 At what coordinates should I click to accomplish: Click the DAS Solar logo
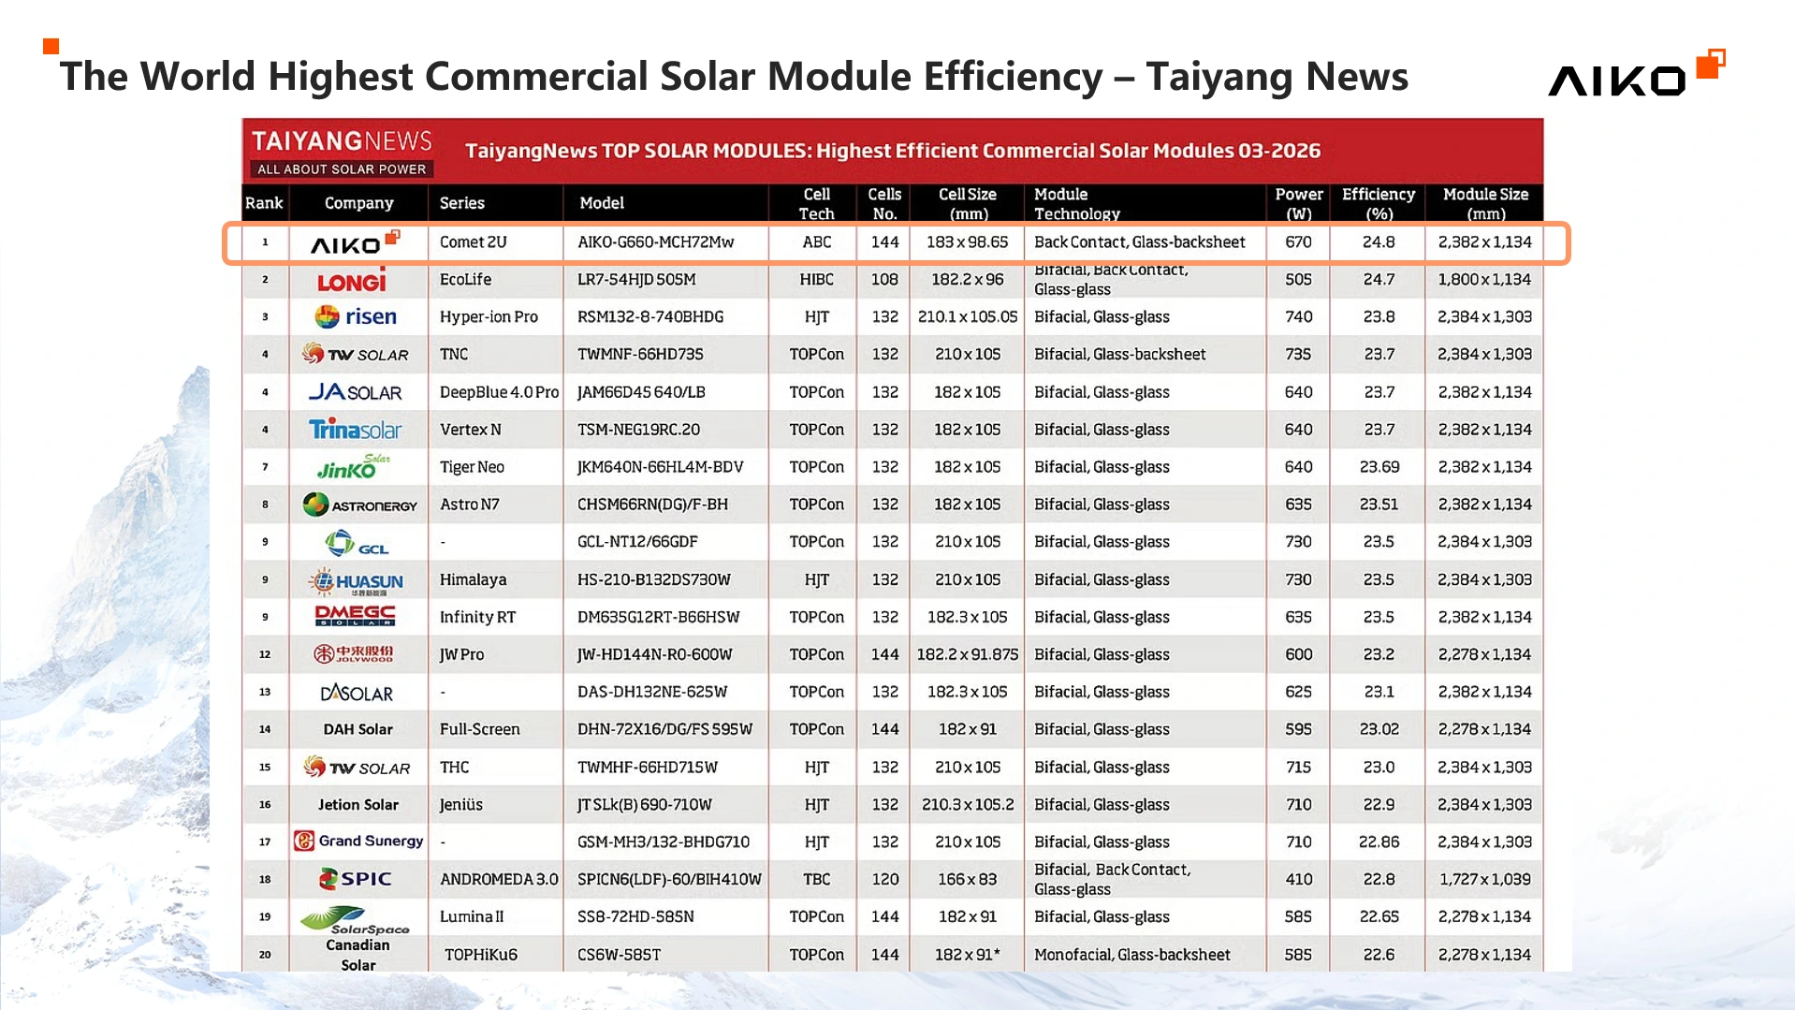click(357, 693)
